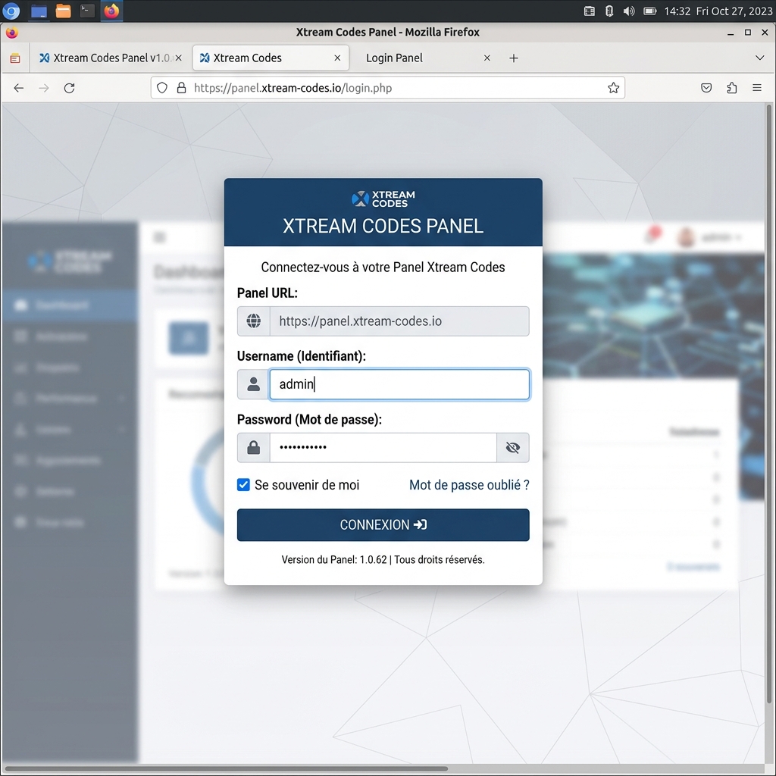
Task: Open the Extensions puzzle icon
Action: click(731, 88)
